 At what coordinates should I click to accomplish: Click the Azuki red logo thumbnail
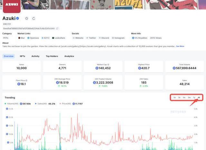[12, 6]
